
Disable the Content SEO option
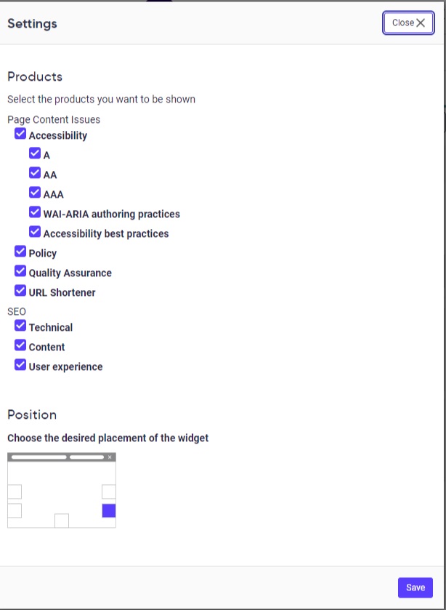(x=20, y=345)
